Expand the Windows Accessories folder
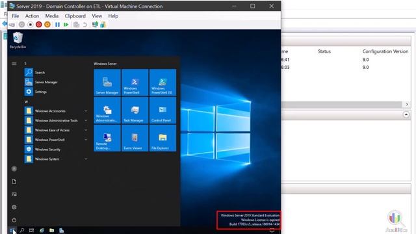The width and height of the screenshot is (416, 234). (56, 111)
